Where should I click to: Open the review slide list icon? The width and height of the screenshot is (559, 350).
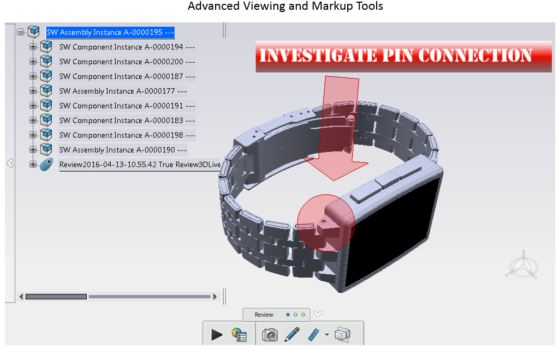click(x=239, y=334)
